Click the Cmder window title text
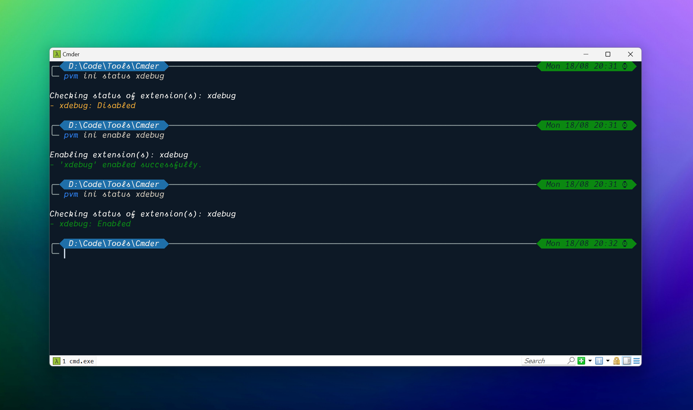 pos(71,54)
